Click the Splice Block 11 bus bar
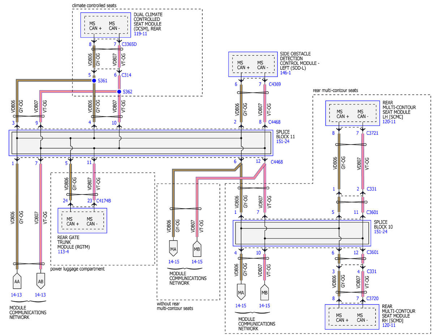This screenshot has height=335, width=434. coord(141,143)
